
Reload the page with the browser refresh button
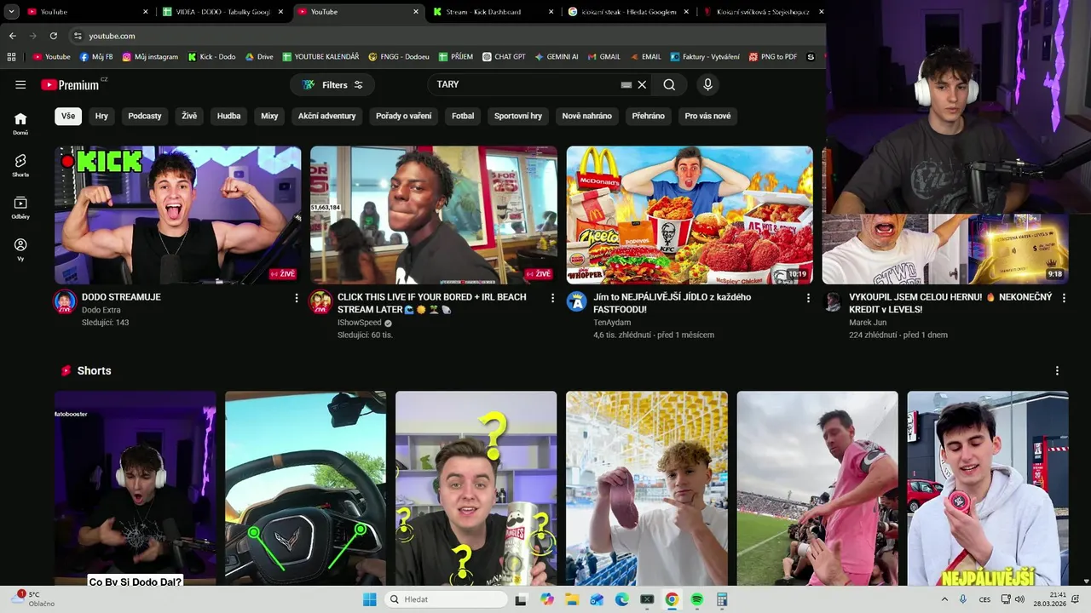point(54,36)
